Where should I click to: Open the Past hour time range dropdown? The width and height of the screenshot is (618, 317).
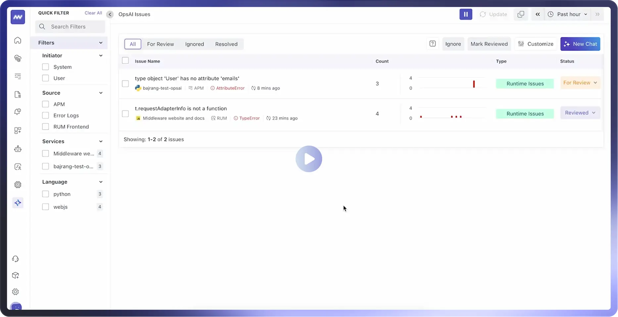[x=568, y=14]
